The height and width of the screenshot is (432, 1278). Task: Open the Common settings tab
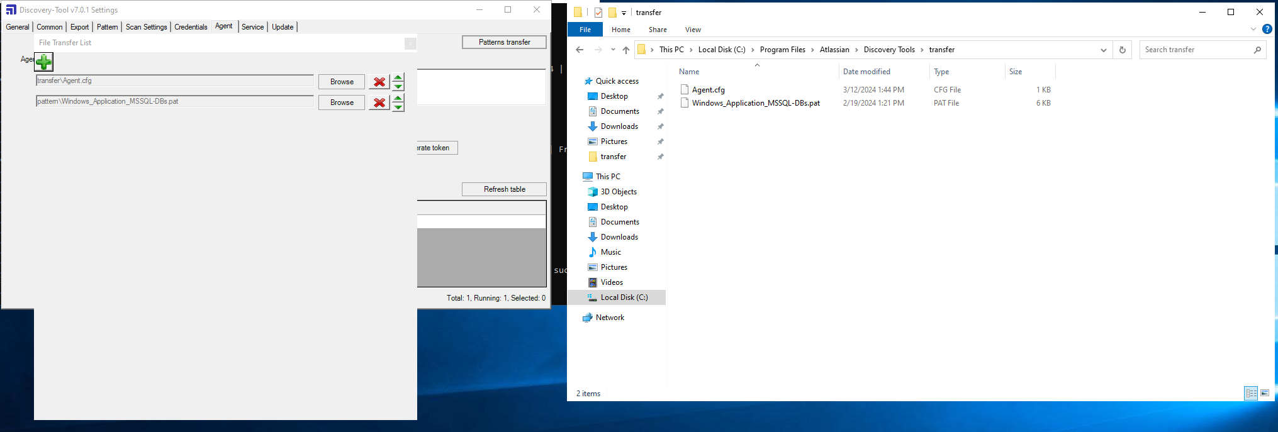click(49, 27)
